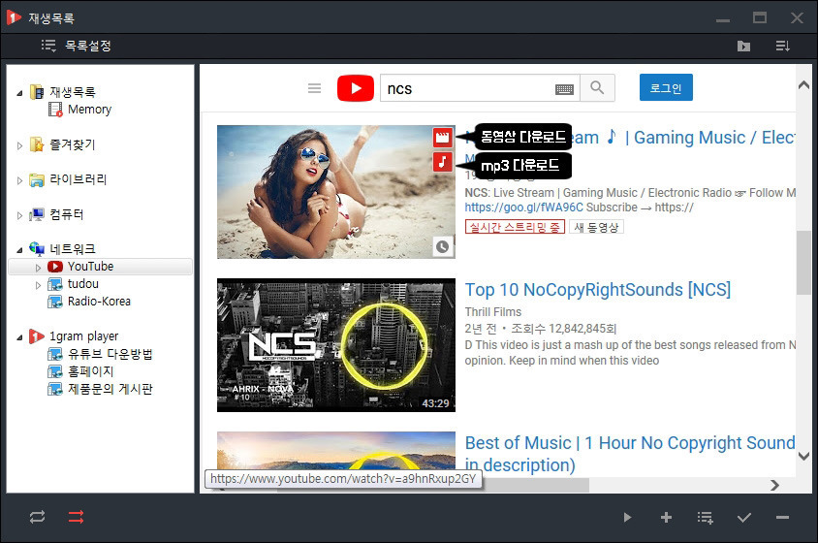Viewport: 818px width, 543px height.
Task: Click the 1gram player logo icon in tree
Action: tap(37, 335)
